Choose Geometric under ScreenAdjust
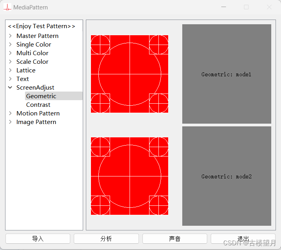 point(53,96)
